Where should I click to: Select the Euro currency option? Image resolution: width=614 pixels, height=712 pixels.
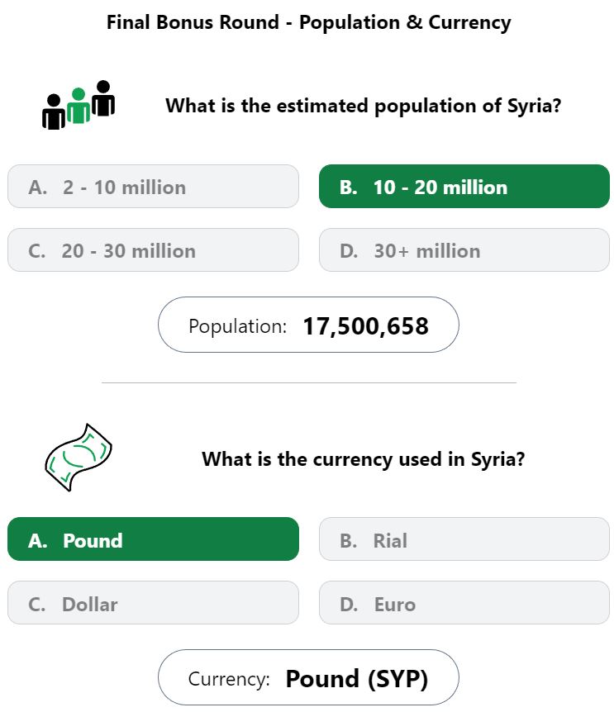coord(464,603)
